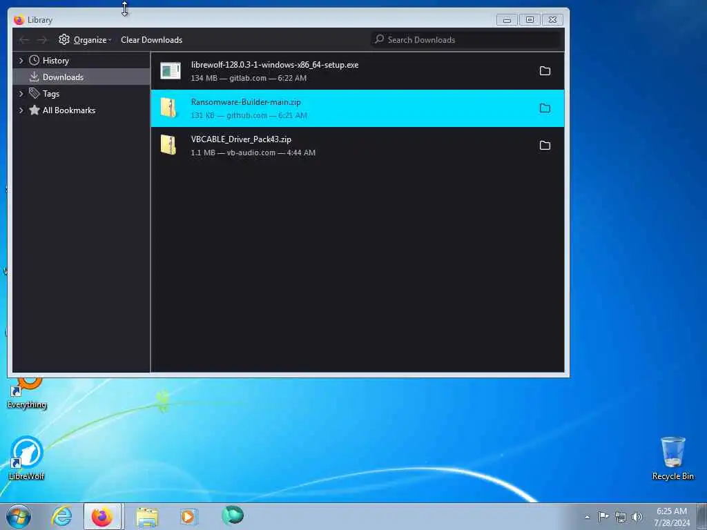Click the History clock icon in sidebar
The height and width of the screenshot is (530, 707).
pos(35,61)
